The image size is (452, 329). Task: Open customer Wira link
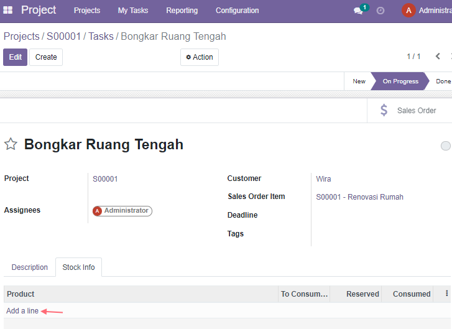click(x=323, y=179)
